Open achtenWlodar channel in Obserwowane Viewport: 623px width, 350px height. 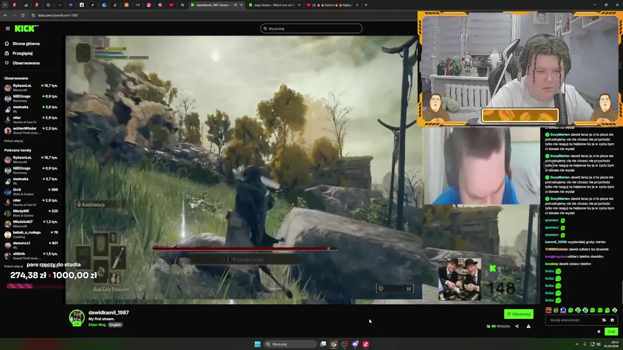(31, 130)
